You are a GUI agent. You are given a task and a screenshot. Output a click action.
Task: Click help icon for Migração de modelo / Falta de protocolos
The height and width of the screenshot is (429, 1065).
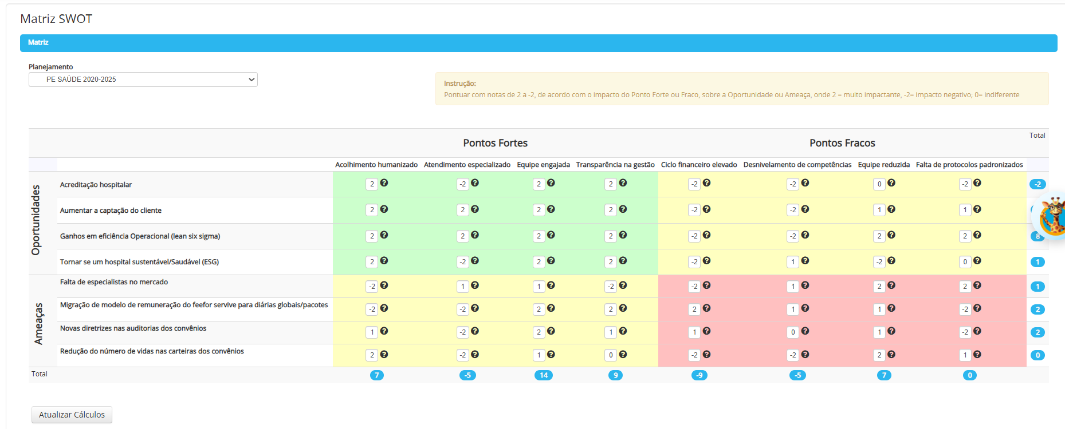tap(977, 308)
